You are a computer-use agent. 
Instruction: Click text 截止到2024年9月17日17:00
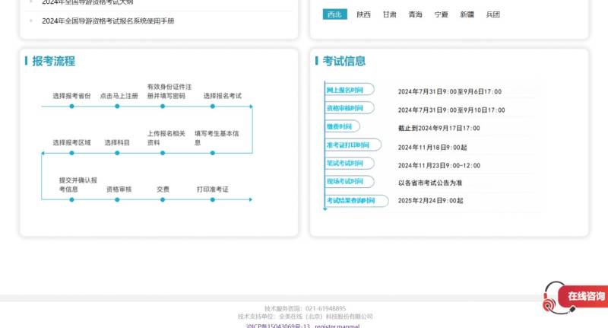(439, 128)
